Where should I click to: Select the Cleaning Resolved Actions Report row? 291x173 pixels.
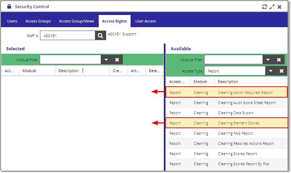point(227,143)
